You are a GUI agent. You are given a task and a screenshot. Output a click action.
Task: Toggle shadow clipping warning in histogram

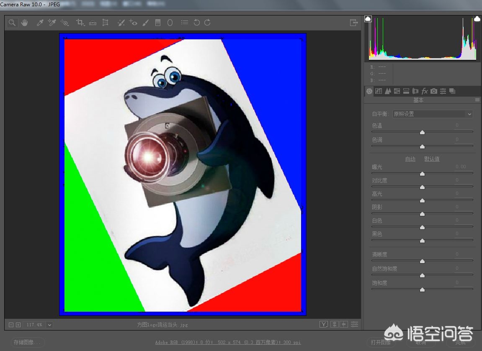pyautogui.click(x=368, y=19)
